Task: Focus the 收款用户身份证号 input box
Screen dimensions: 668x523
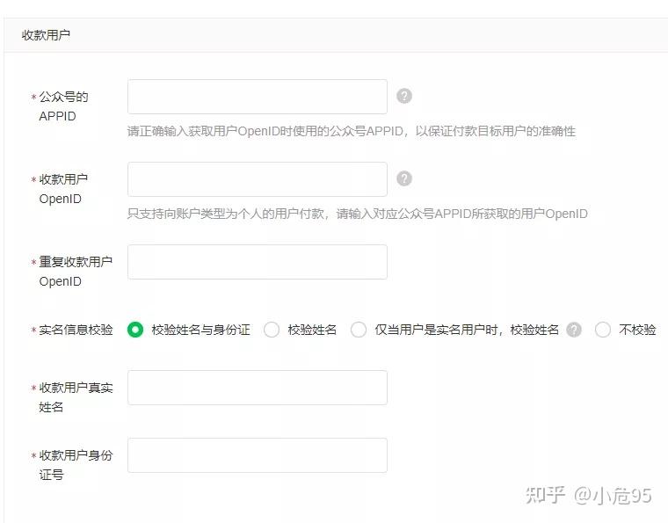Action: 257,455
